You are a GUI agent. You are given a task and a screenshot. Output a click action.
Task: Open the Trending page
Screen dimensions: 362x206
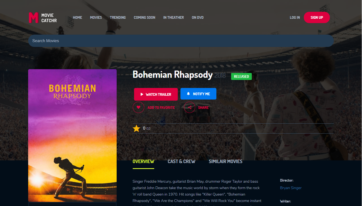[x=118, y=17]
